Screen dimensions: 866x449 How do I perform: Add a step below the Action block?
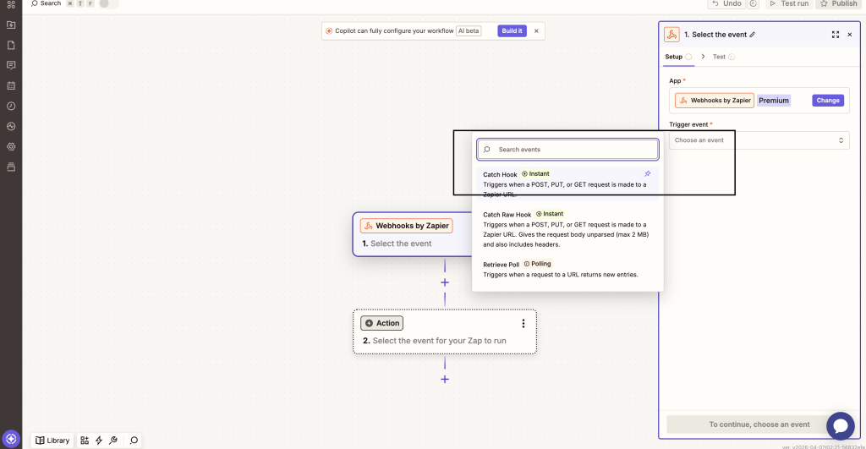[445, 379]
